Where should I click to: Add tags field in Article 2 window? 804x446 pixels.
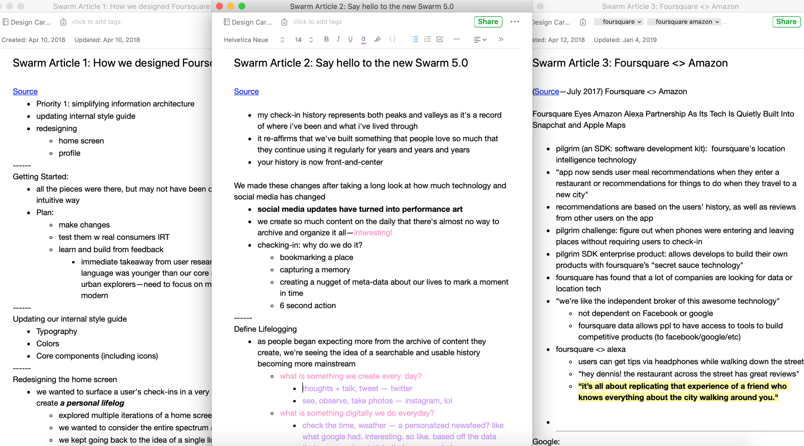point(317,22)
